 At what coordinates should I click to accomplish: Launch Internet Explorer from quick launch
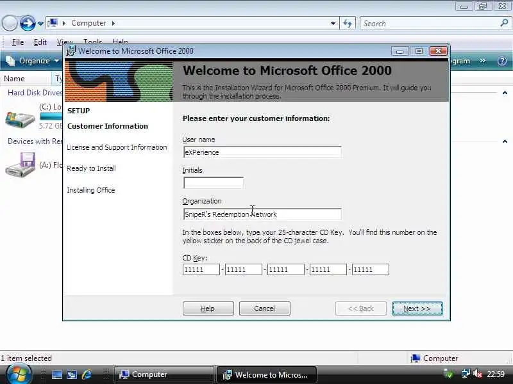coord(87,374)
